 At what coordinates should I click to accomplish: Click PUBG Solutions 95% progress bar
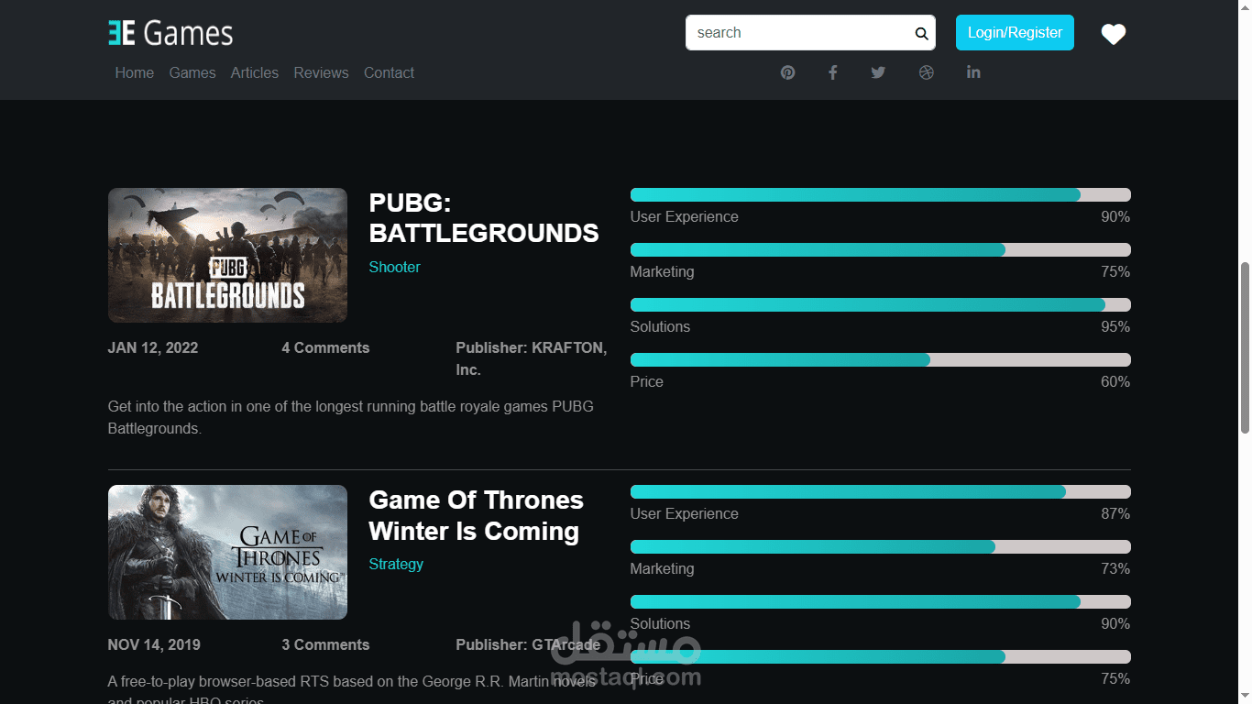pyautogui.click(x=880, y=304)
